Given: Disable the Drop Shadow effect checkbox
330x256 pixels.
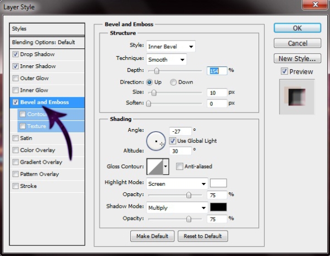Looking at the screenshot, I should tap(15, 54).
